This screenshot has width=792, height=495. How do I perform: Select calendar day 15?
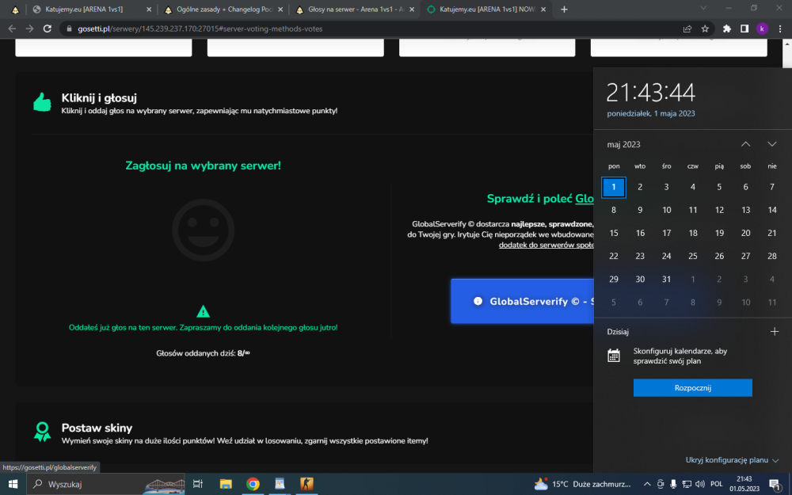coord(614,233)
